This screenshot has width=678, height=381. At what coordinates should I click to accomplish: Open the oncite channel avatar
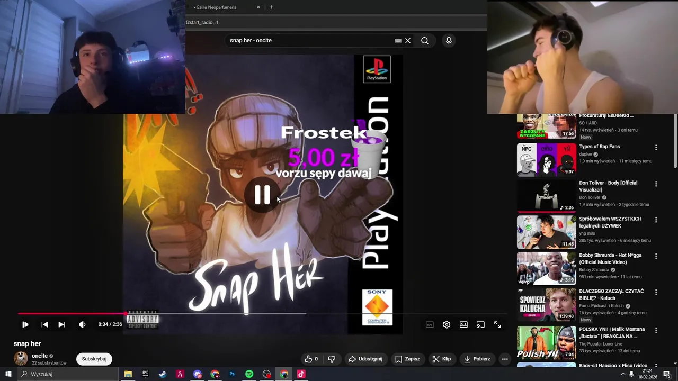(x=21, y=358)
